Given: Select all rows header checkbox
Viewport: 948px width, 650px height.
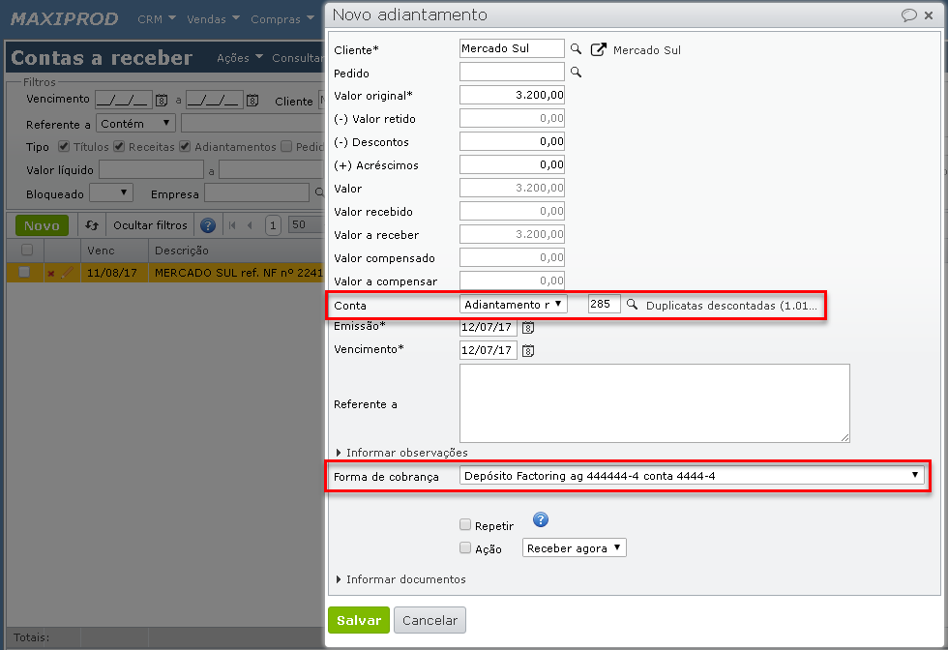Looking at the screenshot, I should pyautogui.click(x=27, y=250).
